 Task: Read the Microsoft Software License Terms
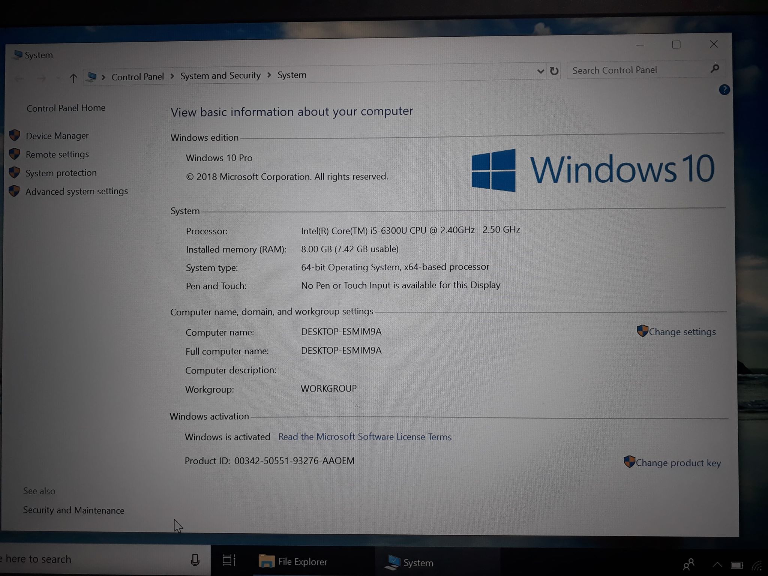(365, 437)
